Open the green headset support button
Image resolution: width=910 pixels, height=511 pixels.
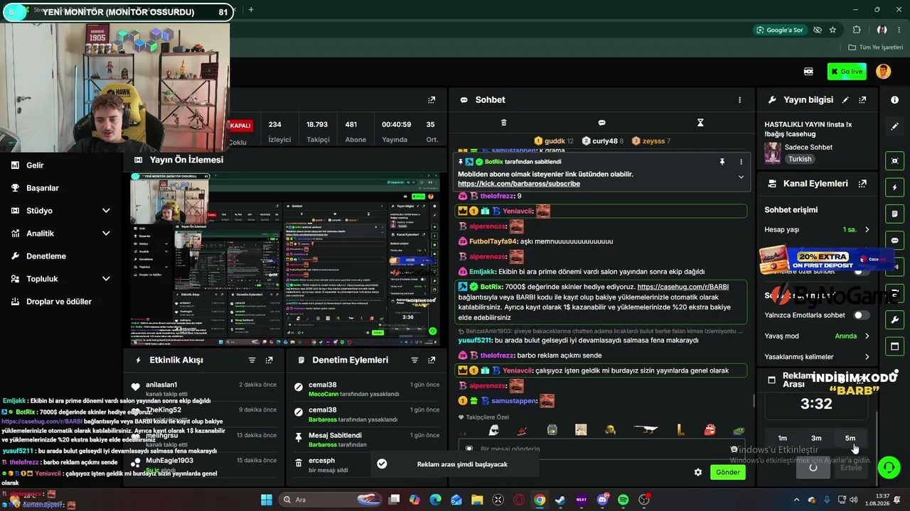[x=889, y=467]
